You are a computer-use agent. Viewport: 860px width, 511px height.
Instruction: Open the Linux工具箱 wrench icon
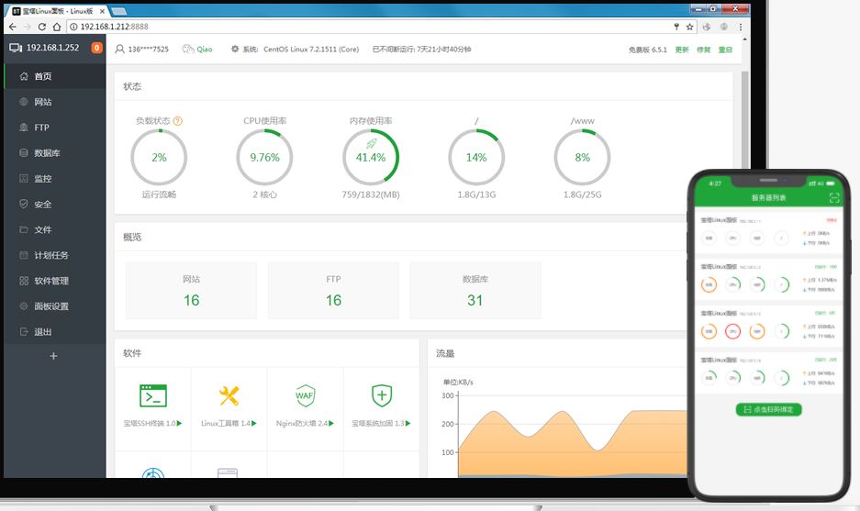click(229, 395)
